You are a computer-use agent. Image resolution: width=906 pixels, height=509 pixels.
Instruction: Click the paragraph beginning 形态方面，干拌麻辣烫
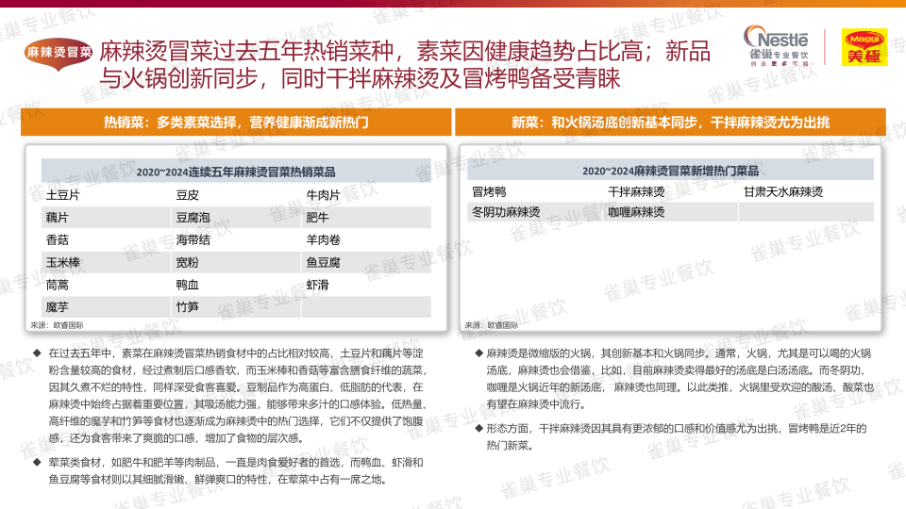pyautogui.click(x=676, y=436)
